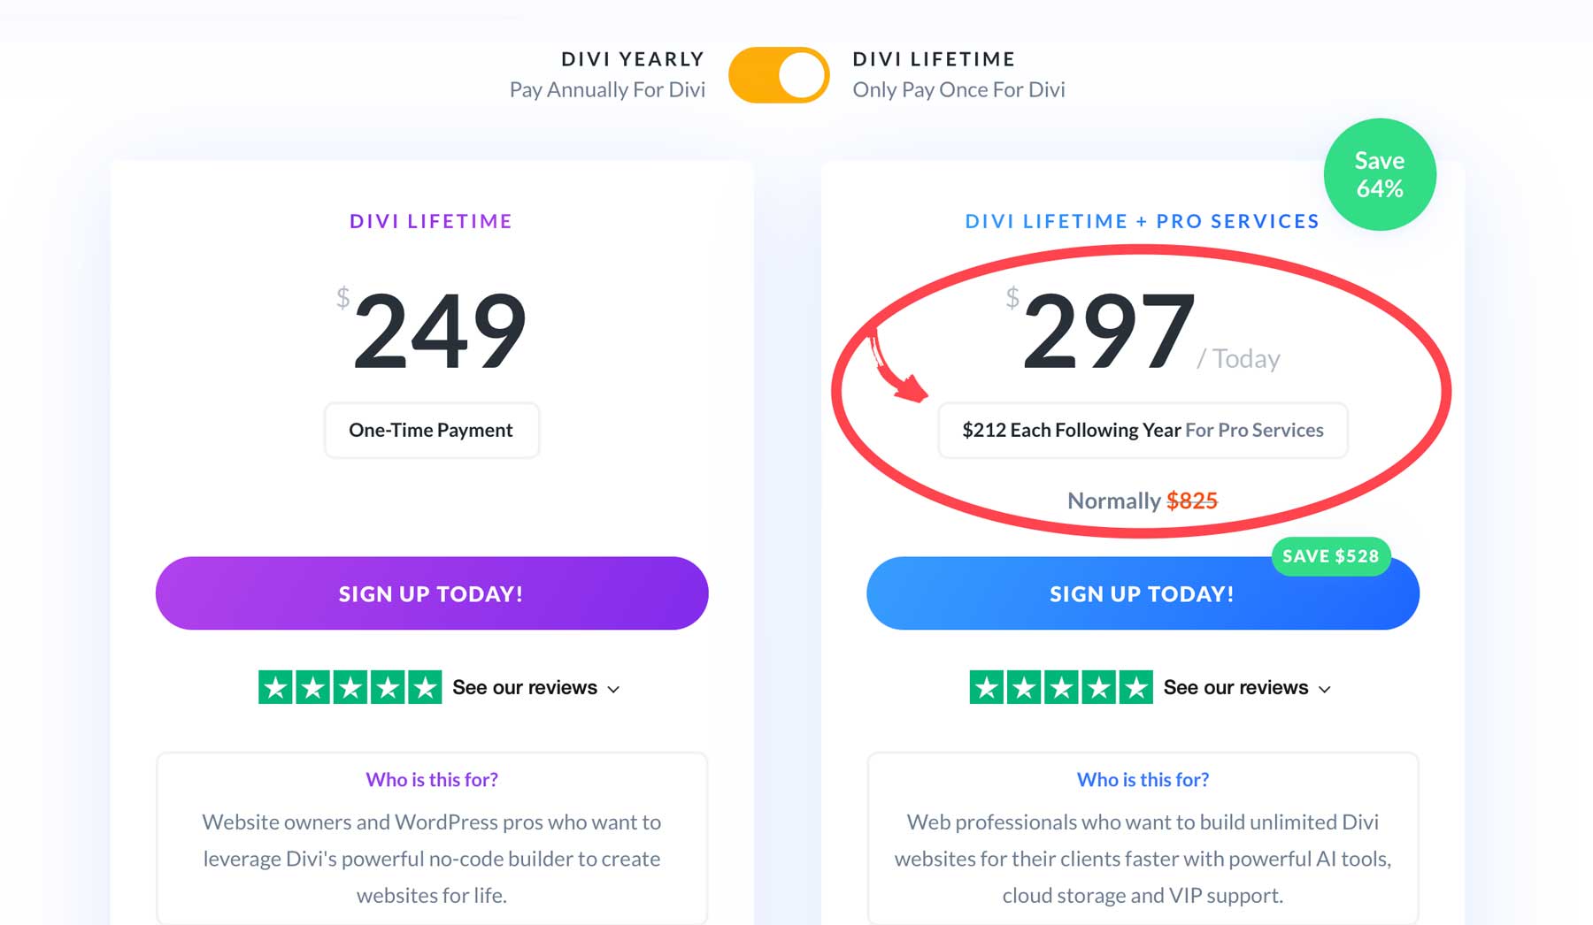The width and height of the screenshot is (1593, 925).
Task: Click Sign Up Today on the Divi Lifetime plan
Action: click(x=431, y=593)
